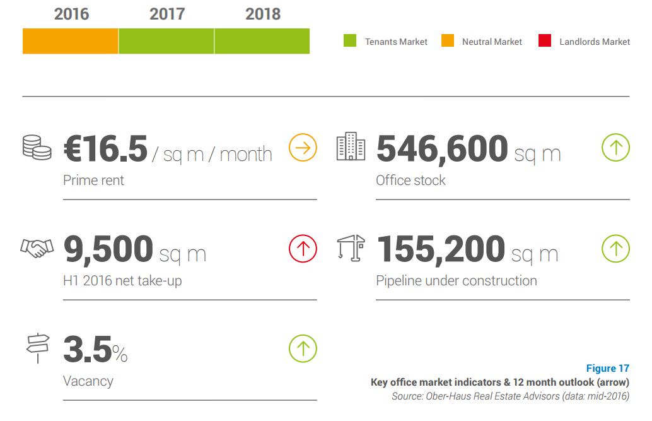Click the green up arrow for Office stock

pyautogui.click(x=615, y=148)
